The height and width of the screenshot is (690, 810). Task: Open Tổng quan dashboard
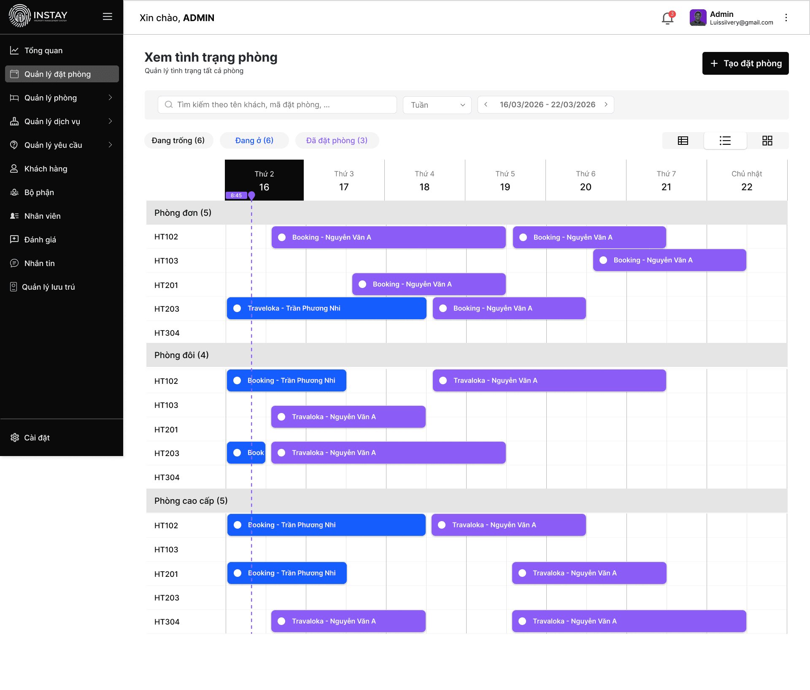(x=62, y=50)
